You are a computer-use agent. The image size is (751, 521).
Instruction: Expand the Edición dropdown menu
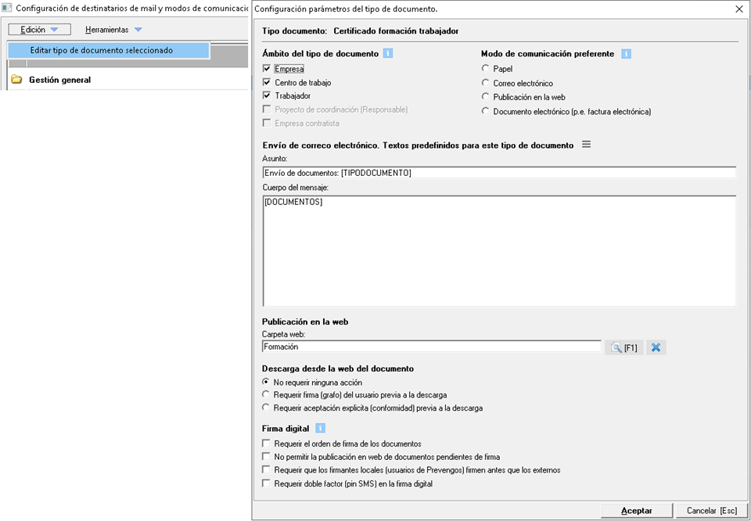point(39,30)
